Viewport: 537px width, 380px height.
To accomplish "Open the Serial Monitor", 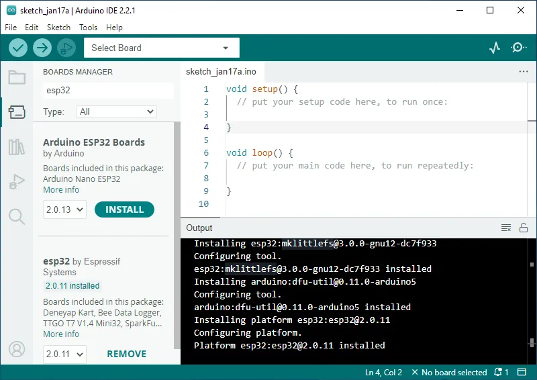I will [x=518, y=48].
